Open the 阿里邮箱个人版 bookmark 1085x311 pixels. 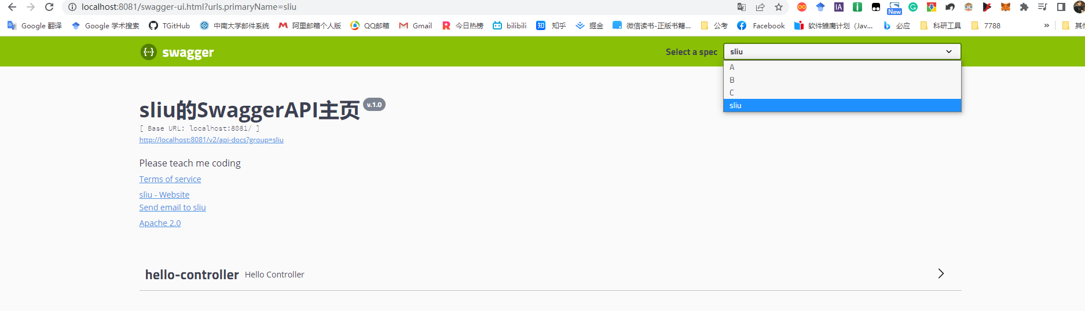pyautogui.click(x=310, y=25)
